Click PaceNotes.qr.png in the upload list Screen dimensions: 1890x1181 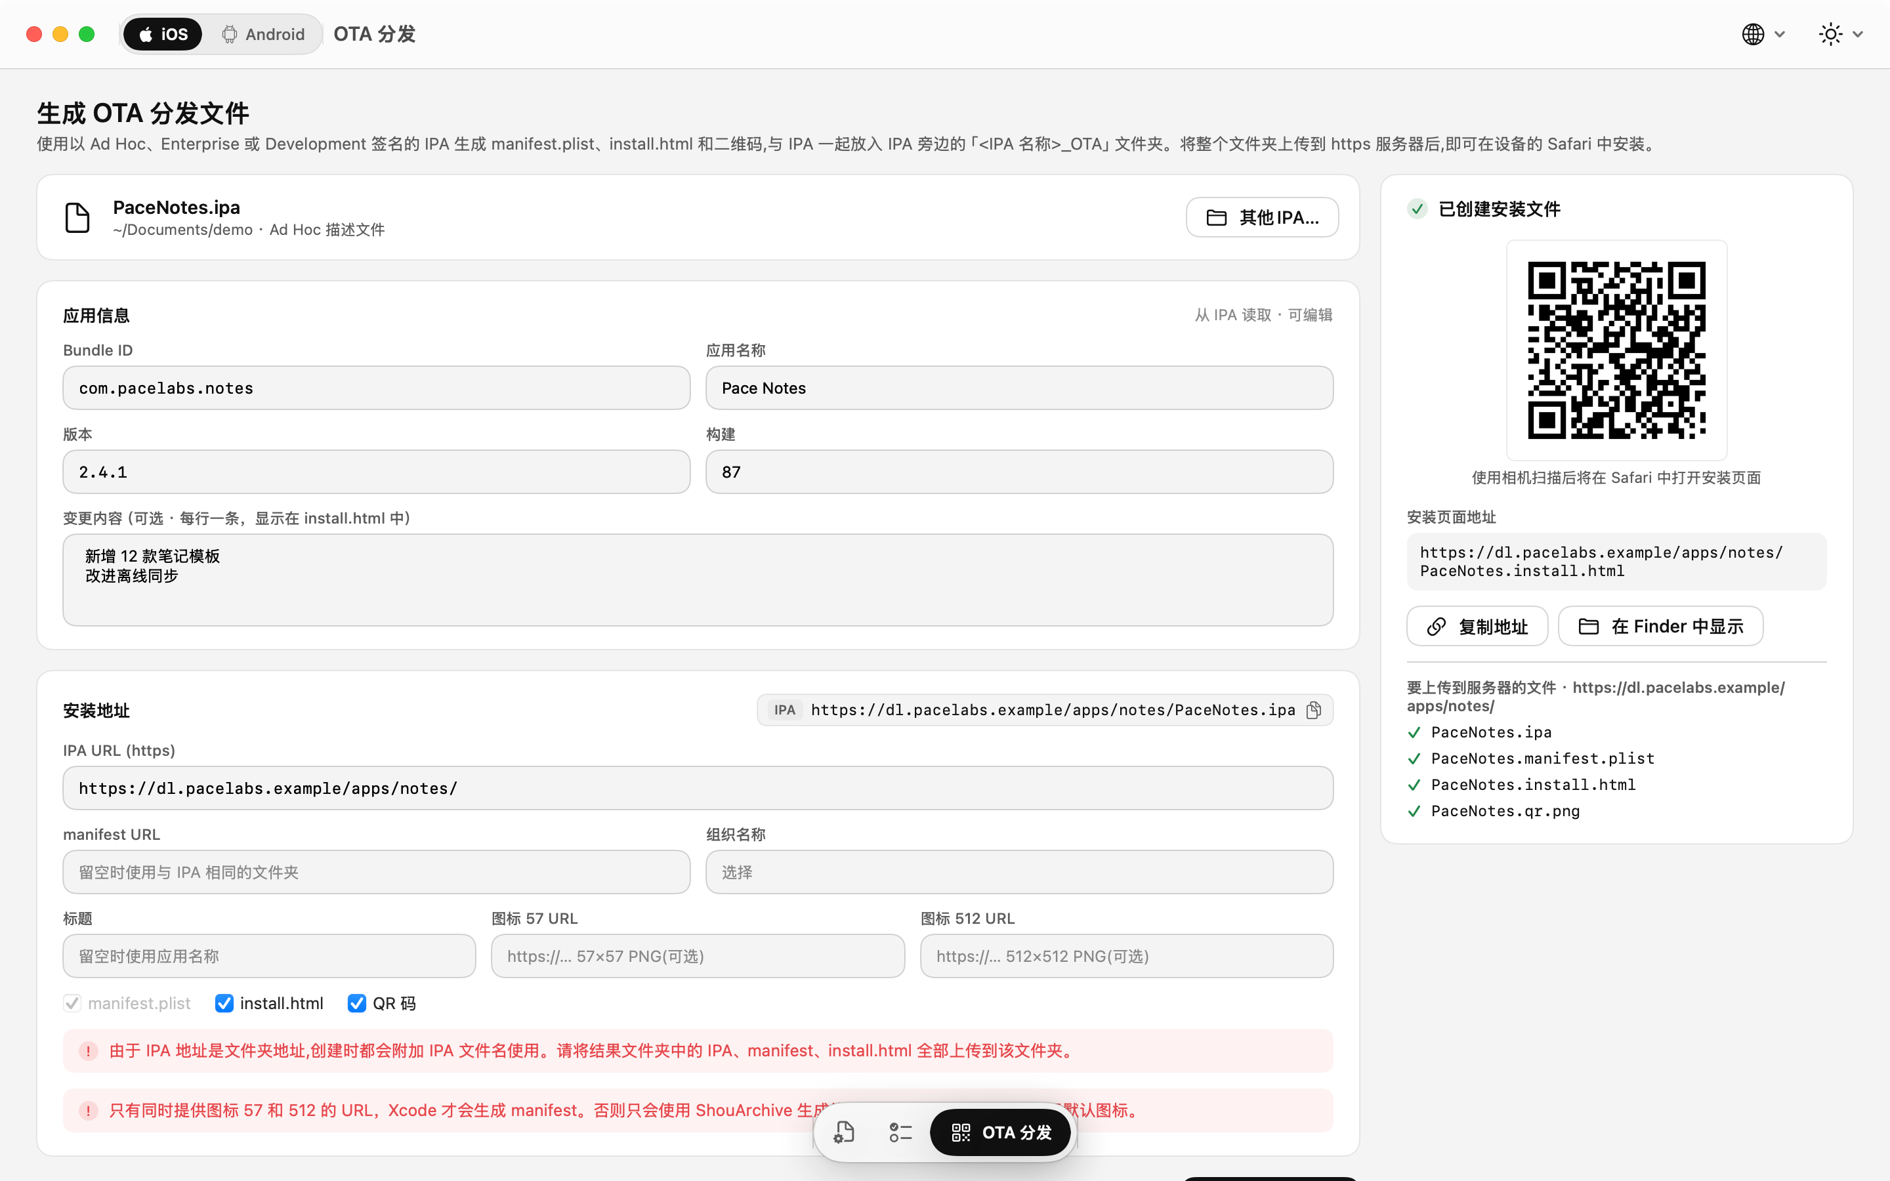pyautogui.click(x=1505, y=811)
